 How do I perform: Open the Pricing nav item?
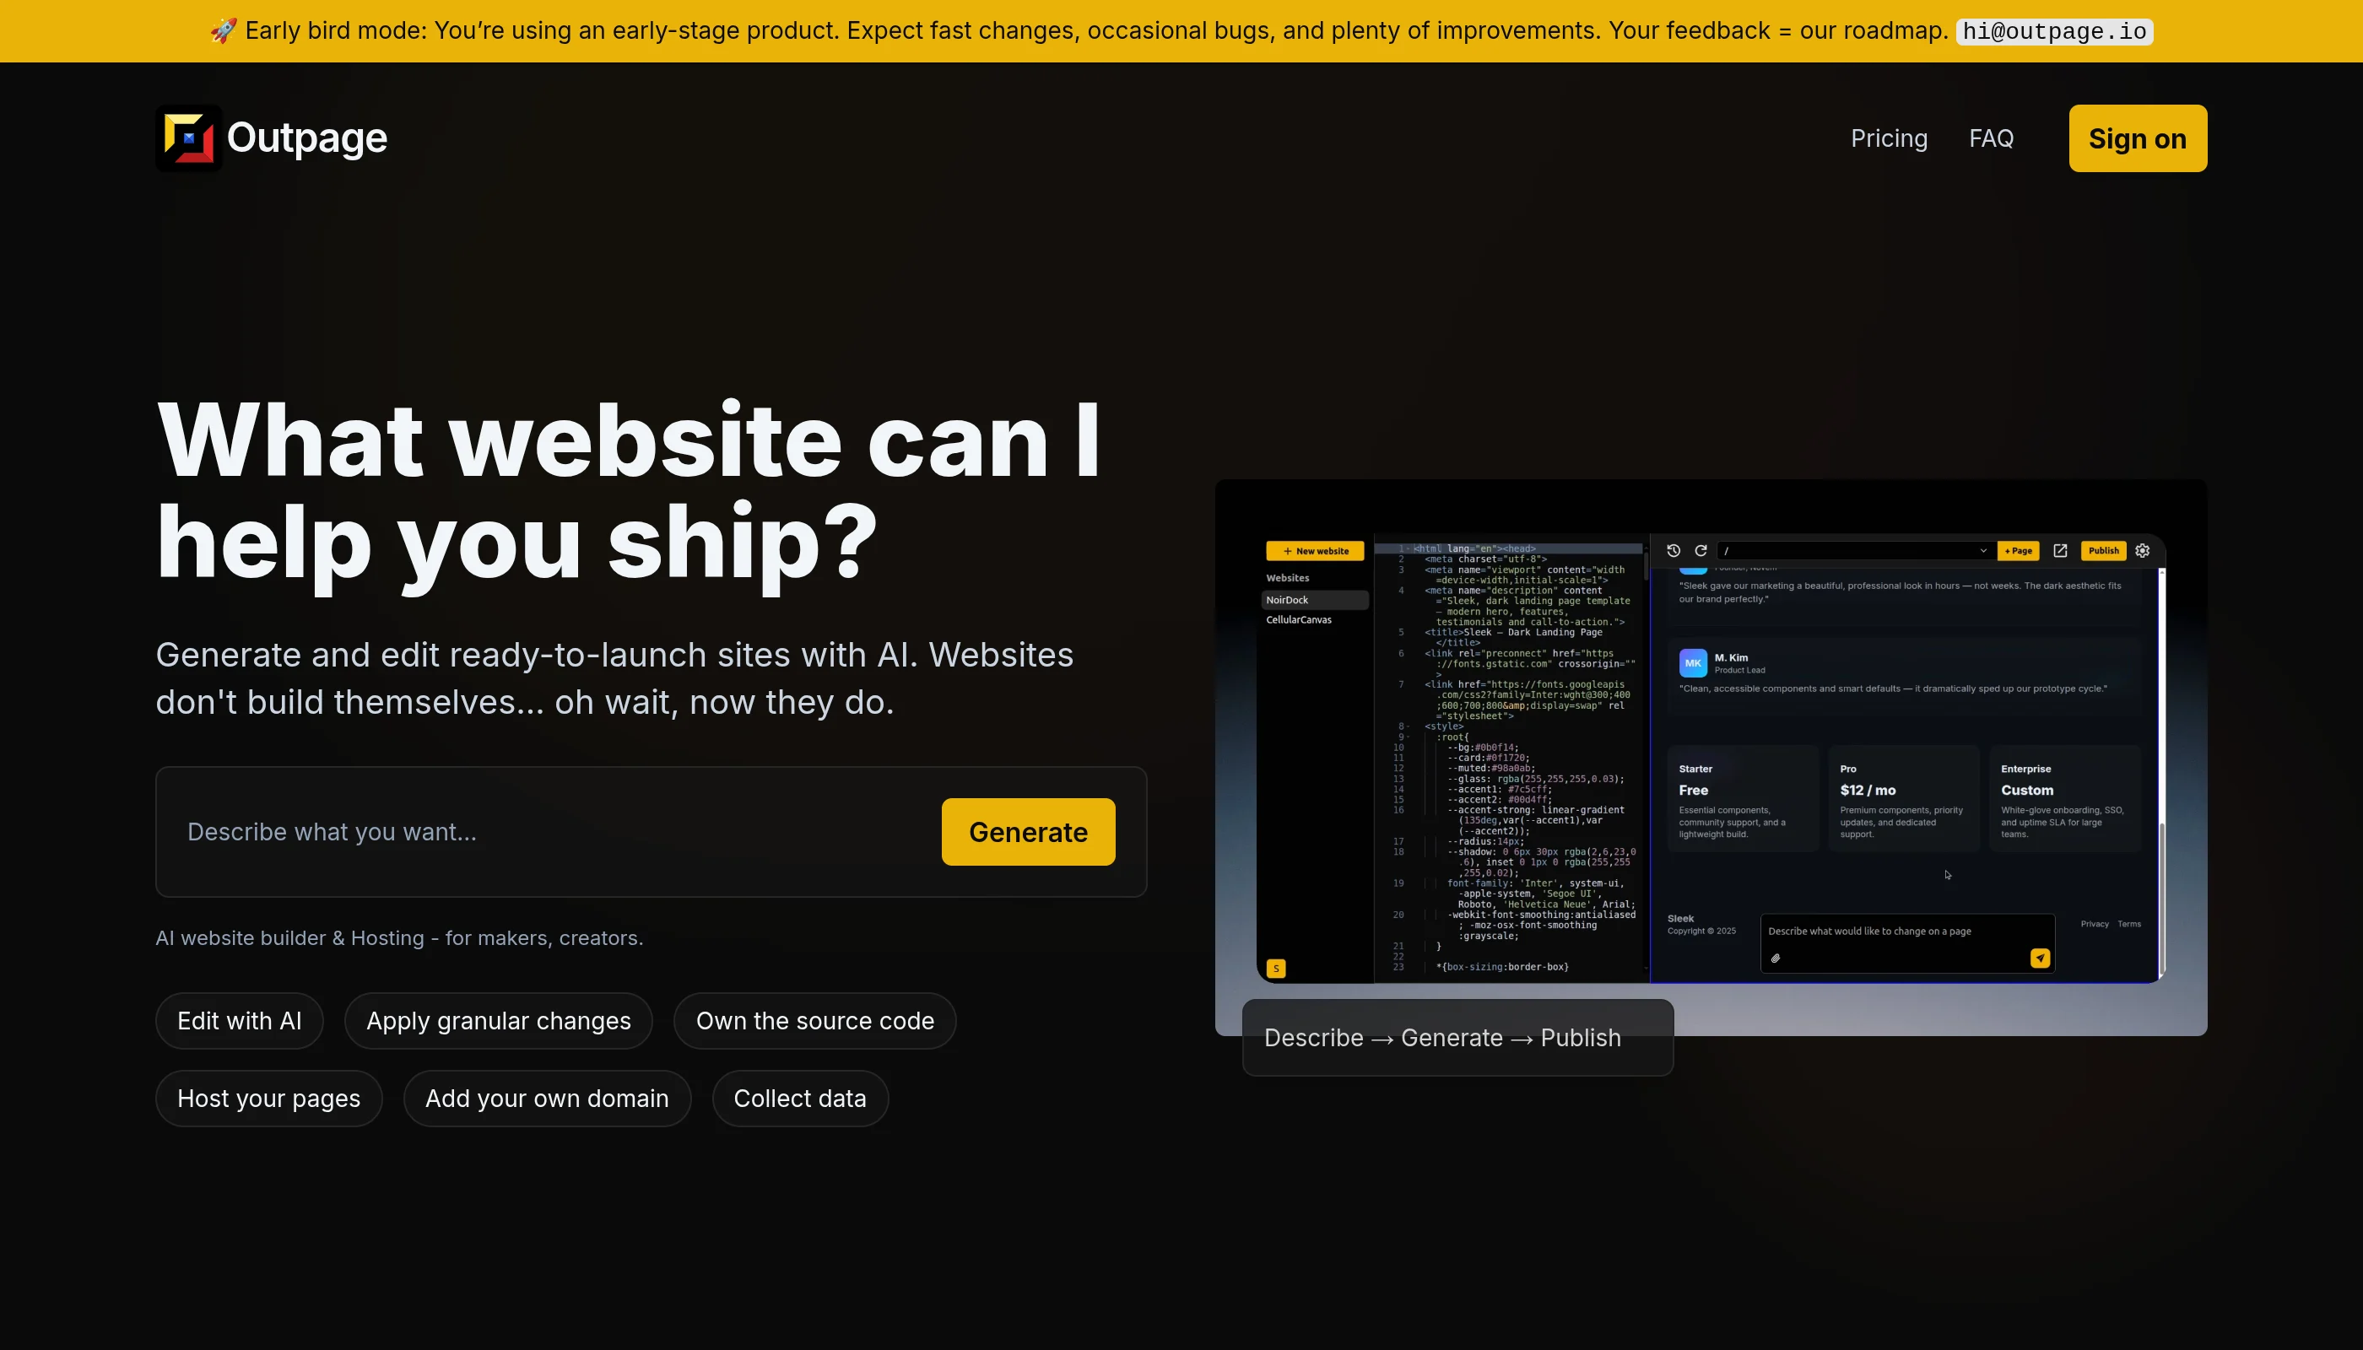tap(1888, 138)
